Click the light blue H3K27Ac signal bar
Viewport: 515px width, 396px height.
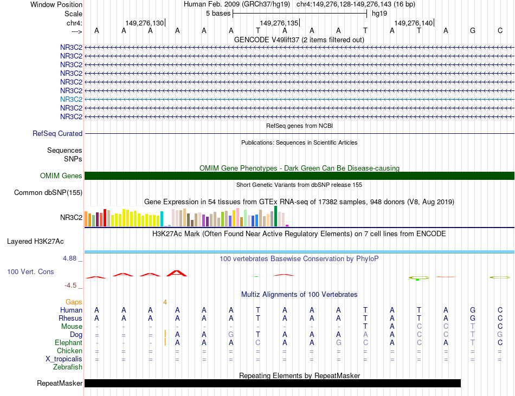coord(299,252)
